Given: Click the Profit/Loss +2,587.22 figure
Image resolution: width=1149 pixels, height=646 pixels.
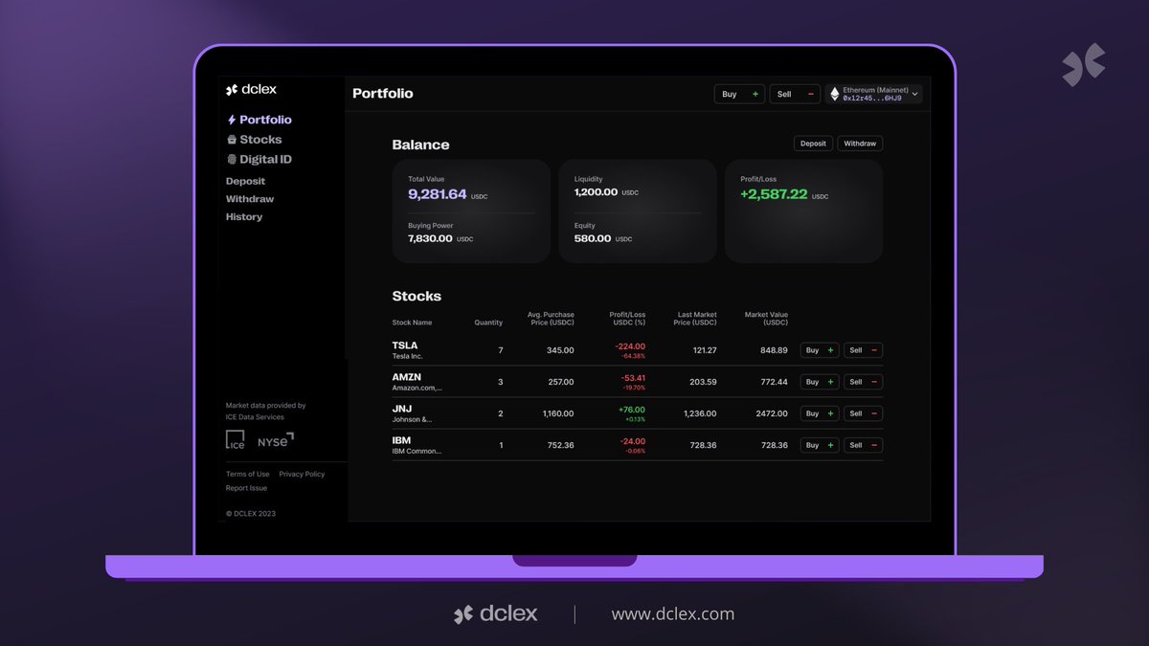Looking at the screenshot, I should [x=774, y=194].
